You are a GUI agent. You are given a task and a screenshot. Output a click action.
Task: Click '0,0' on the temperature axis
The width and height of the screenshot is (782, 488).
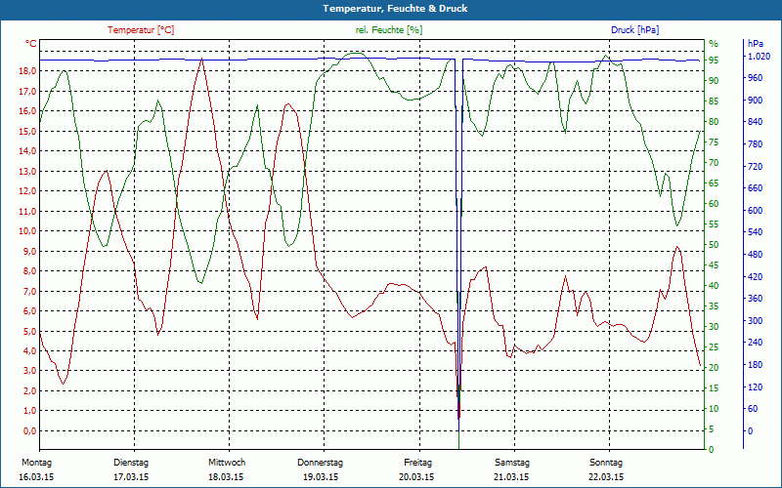tap(29, 430)
